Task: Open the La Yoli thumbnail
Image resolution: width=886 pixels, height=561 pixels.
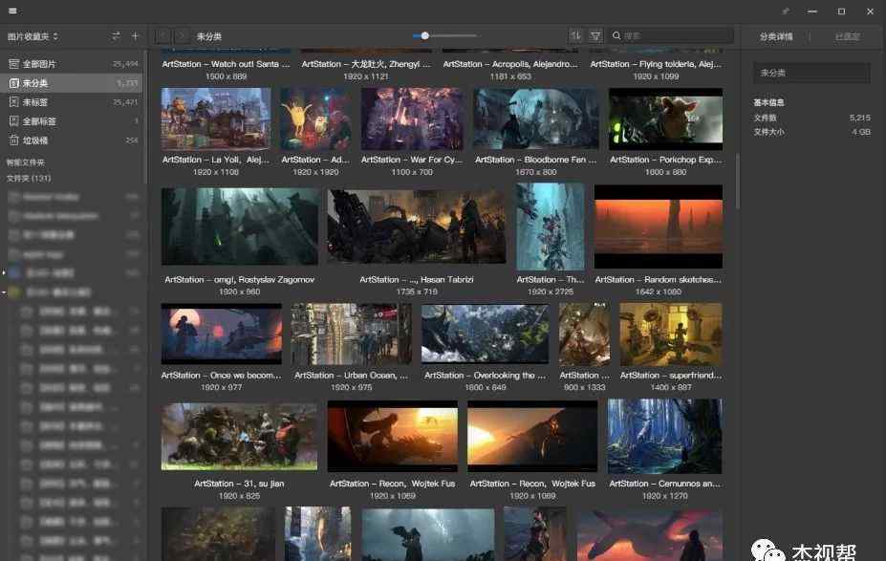Action: [x=216, y=119]
